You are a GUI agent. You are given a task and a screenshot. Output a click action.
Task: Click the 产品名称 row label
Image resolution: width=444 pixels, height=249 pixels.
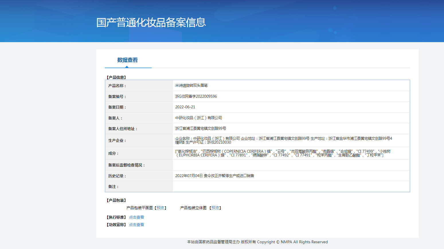click(x=117, y=86)
